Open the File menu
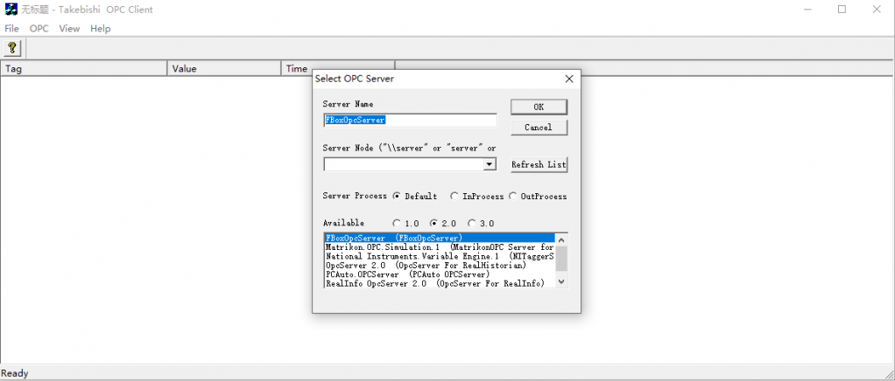 click(x=11, y=29)
